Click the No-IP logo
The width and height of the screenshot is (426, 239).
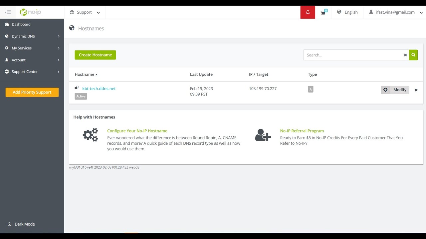[x=31, y=12]
